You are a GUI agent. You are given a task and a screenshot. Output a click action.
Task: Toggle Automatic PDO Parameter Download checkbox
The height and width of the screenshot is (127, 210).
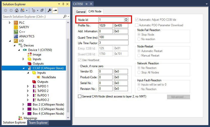pos(137,25)
